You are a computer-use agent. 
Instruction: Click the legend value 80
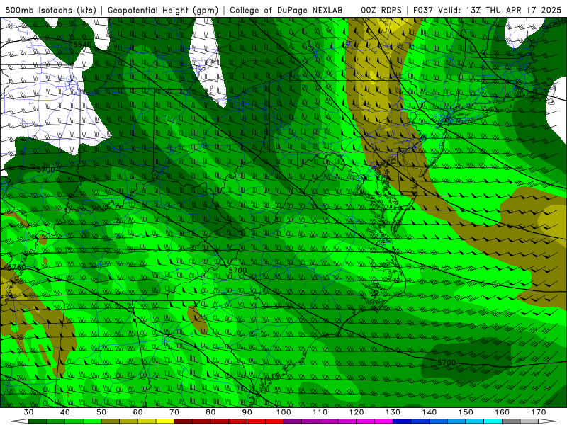tap(210, 412)
